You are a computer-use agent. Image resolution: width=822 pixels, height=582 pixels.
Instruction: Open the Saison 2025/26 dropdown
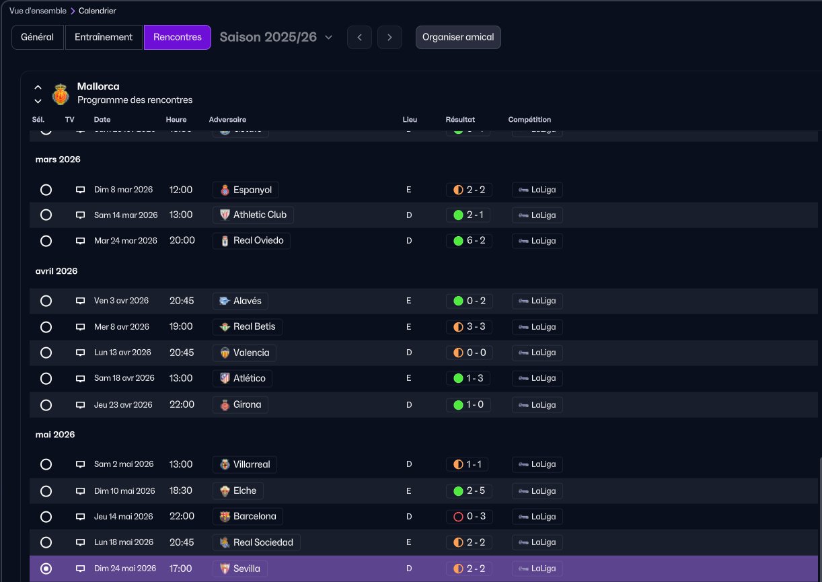276,37
